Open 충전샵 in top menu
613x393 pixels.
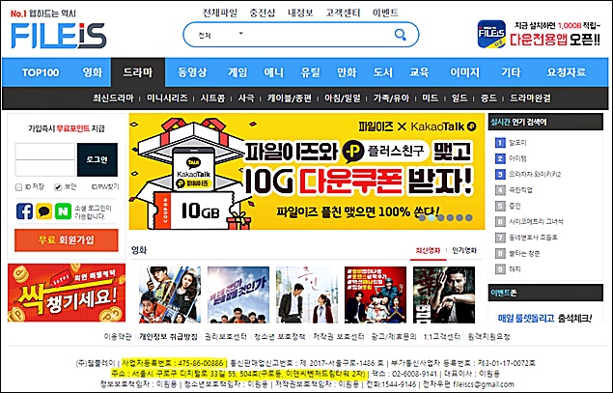click(263, 13)
